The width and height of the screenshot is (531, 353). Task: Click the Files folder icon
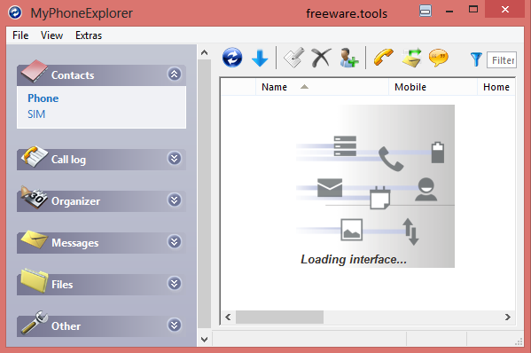35,280
